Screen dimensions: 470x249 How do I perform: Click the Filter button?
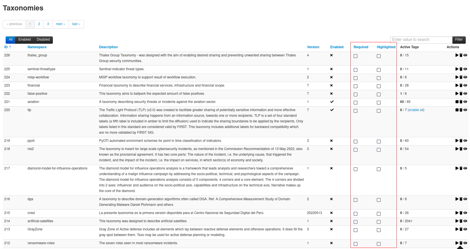[x=459, y=40]
